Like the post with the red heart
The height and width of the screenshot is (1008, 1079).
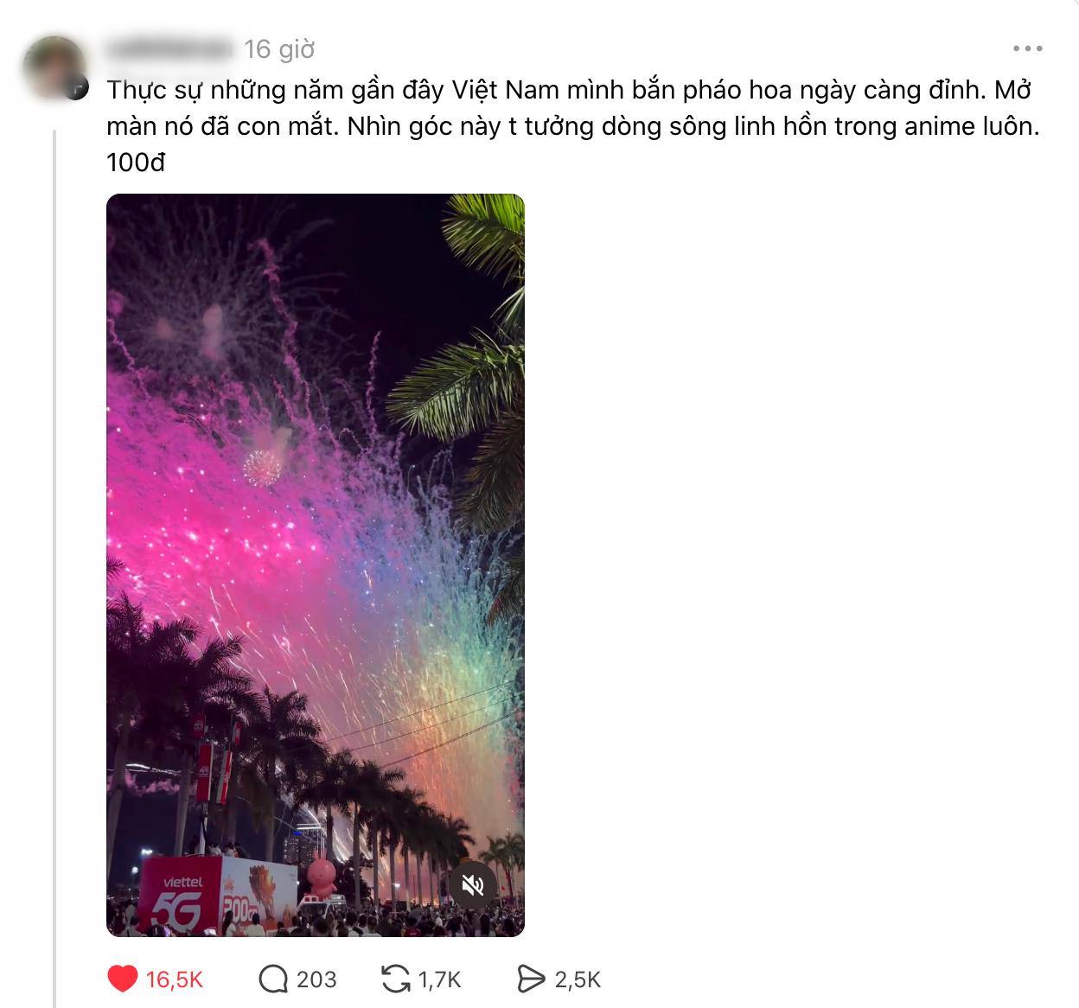[x=123, y=979]
